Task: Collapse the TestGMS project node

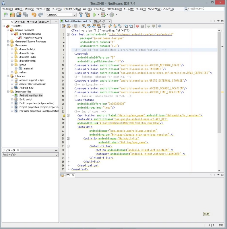Action: click(4, 26)
